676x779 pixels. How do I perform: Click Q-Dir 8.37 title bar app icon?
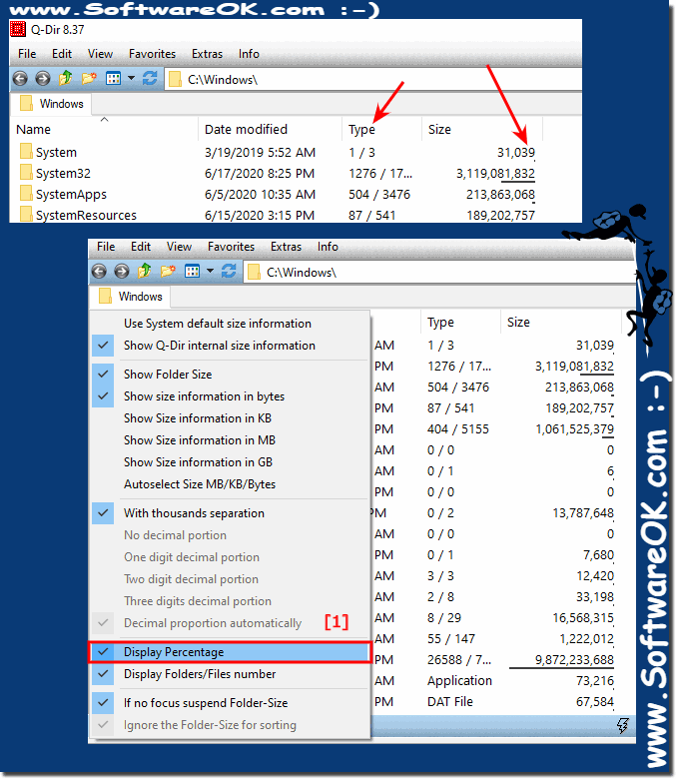(x=18, y=29)
